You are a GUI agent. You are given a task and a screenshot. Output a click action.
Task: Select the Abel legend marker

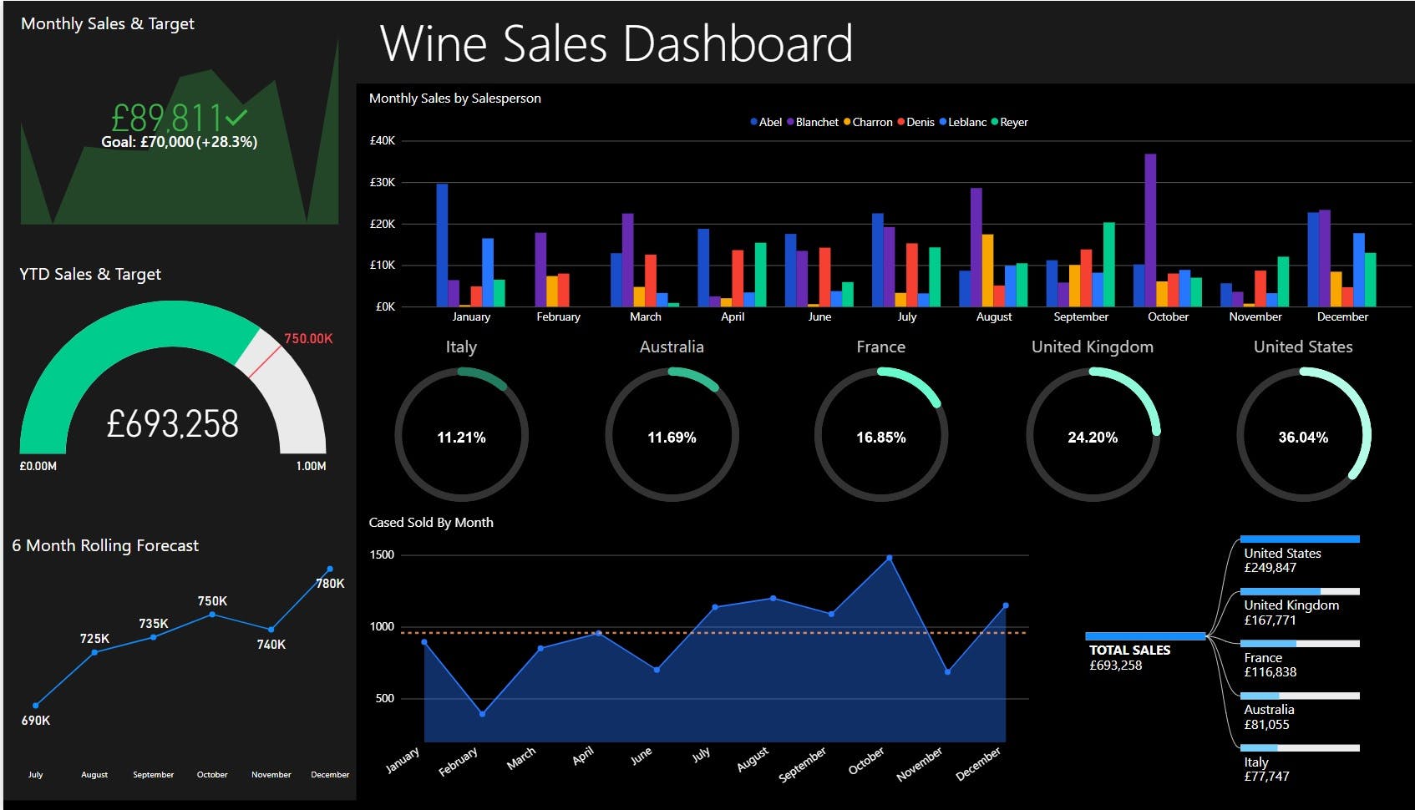pos(753,122)
